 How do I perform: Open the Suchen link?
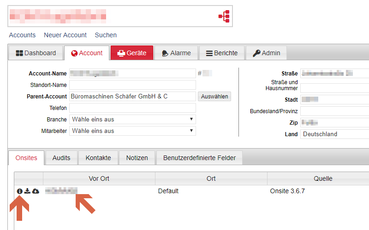[x=106, y=35]
